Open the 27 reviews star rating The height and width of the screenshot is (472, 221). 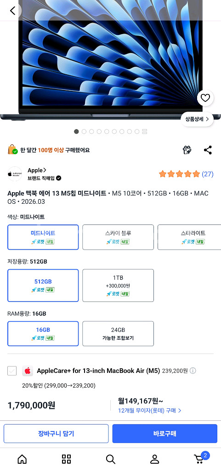point(186,174)
